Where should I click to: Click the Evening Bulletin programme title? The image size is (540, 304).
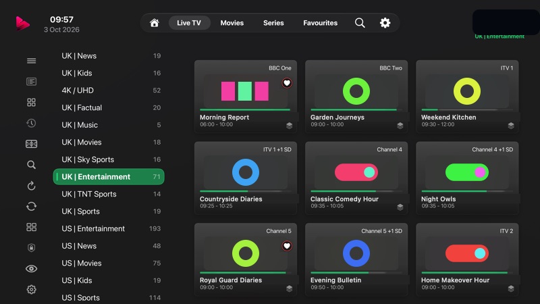pos(335,280)
